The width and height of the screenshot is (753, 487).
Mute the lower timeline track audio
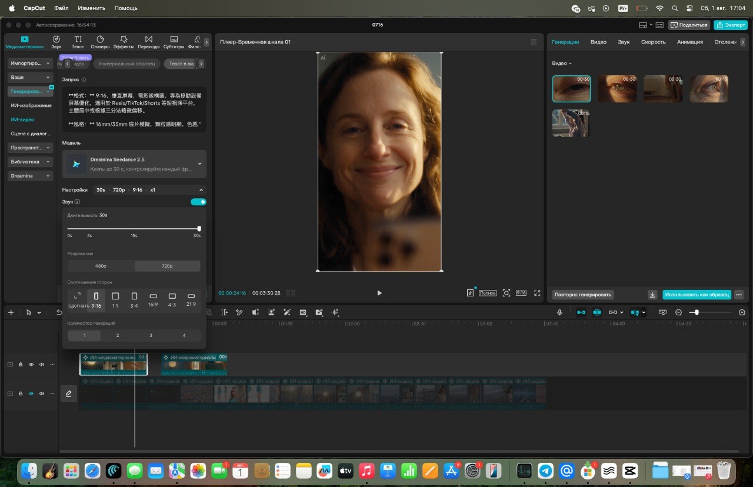42,393
